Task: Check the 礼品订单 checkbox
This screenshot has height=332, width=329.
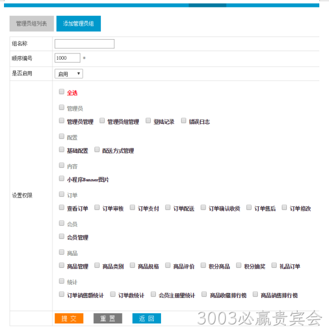Action: (x=274, y=265)
